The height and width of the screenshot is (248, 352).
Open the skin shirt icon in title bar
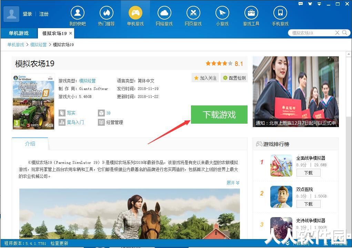310,3
